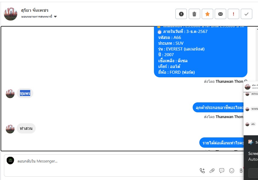Viewport: 258px width, 180px height.
Task: Click the FORD Everest details blue message
Action: click(201, 52)
